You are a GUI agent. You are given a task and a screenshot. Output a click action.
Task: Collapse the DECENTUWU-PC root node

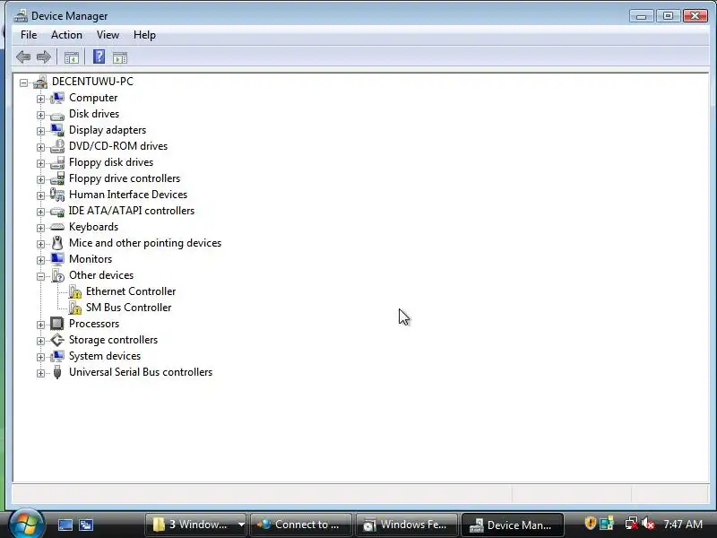(x=23, y=82)
